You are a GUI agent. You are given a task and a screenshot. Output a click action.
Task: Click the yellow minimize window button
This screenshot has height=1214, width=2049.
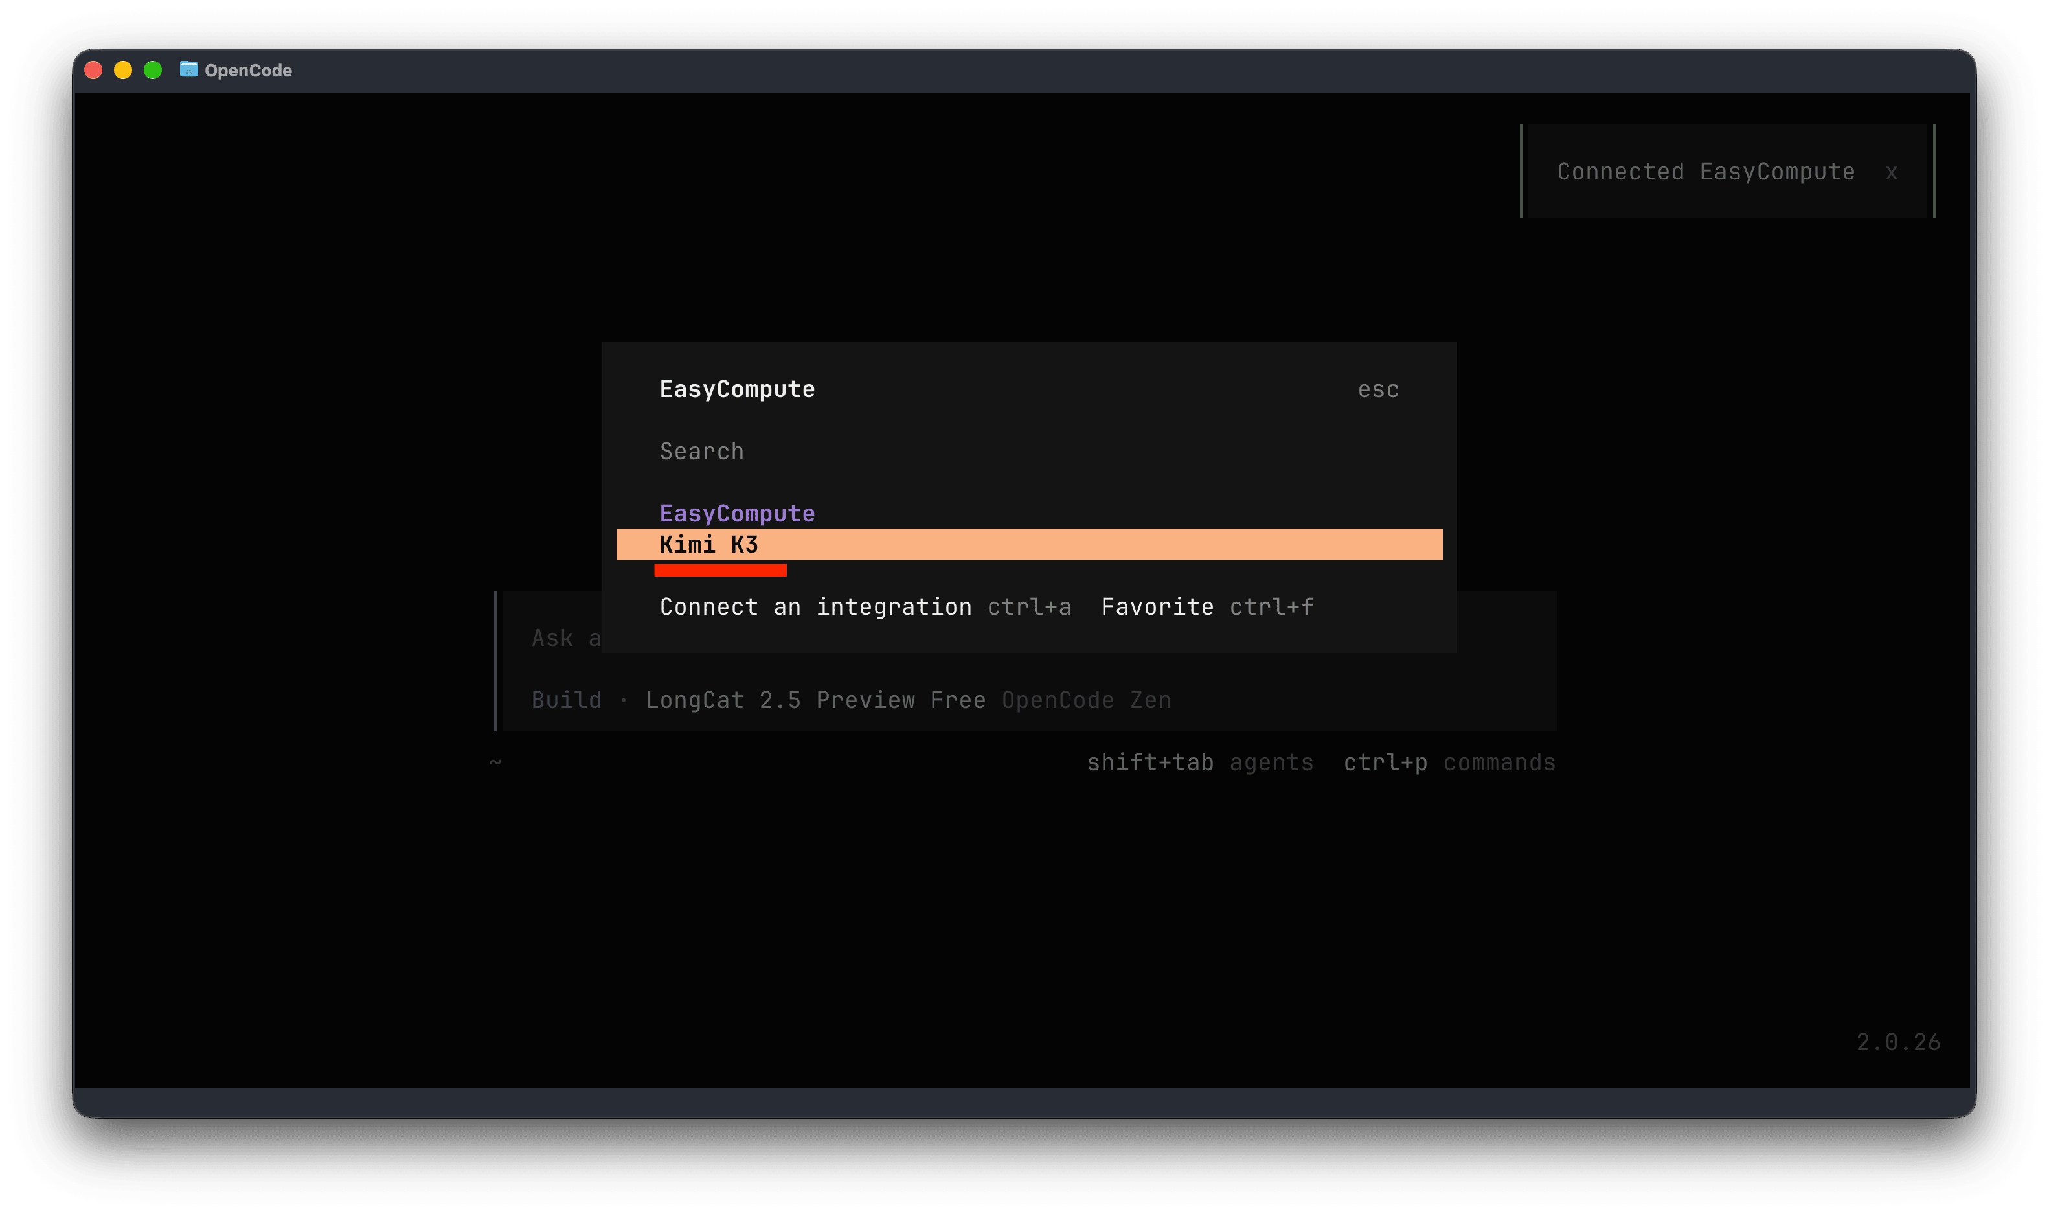coord(122,71)
